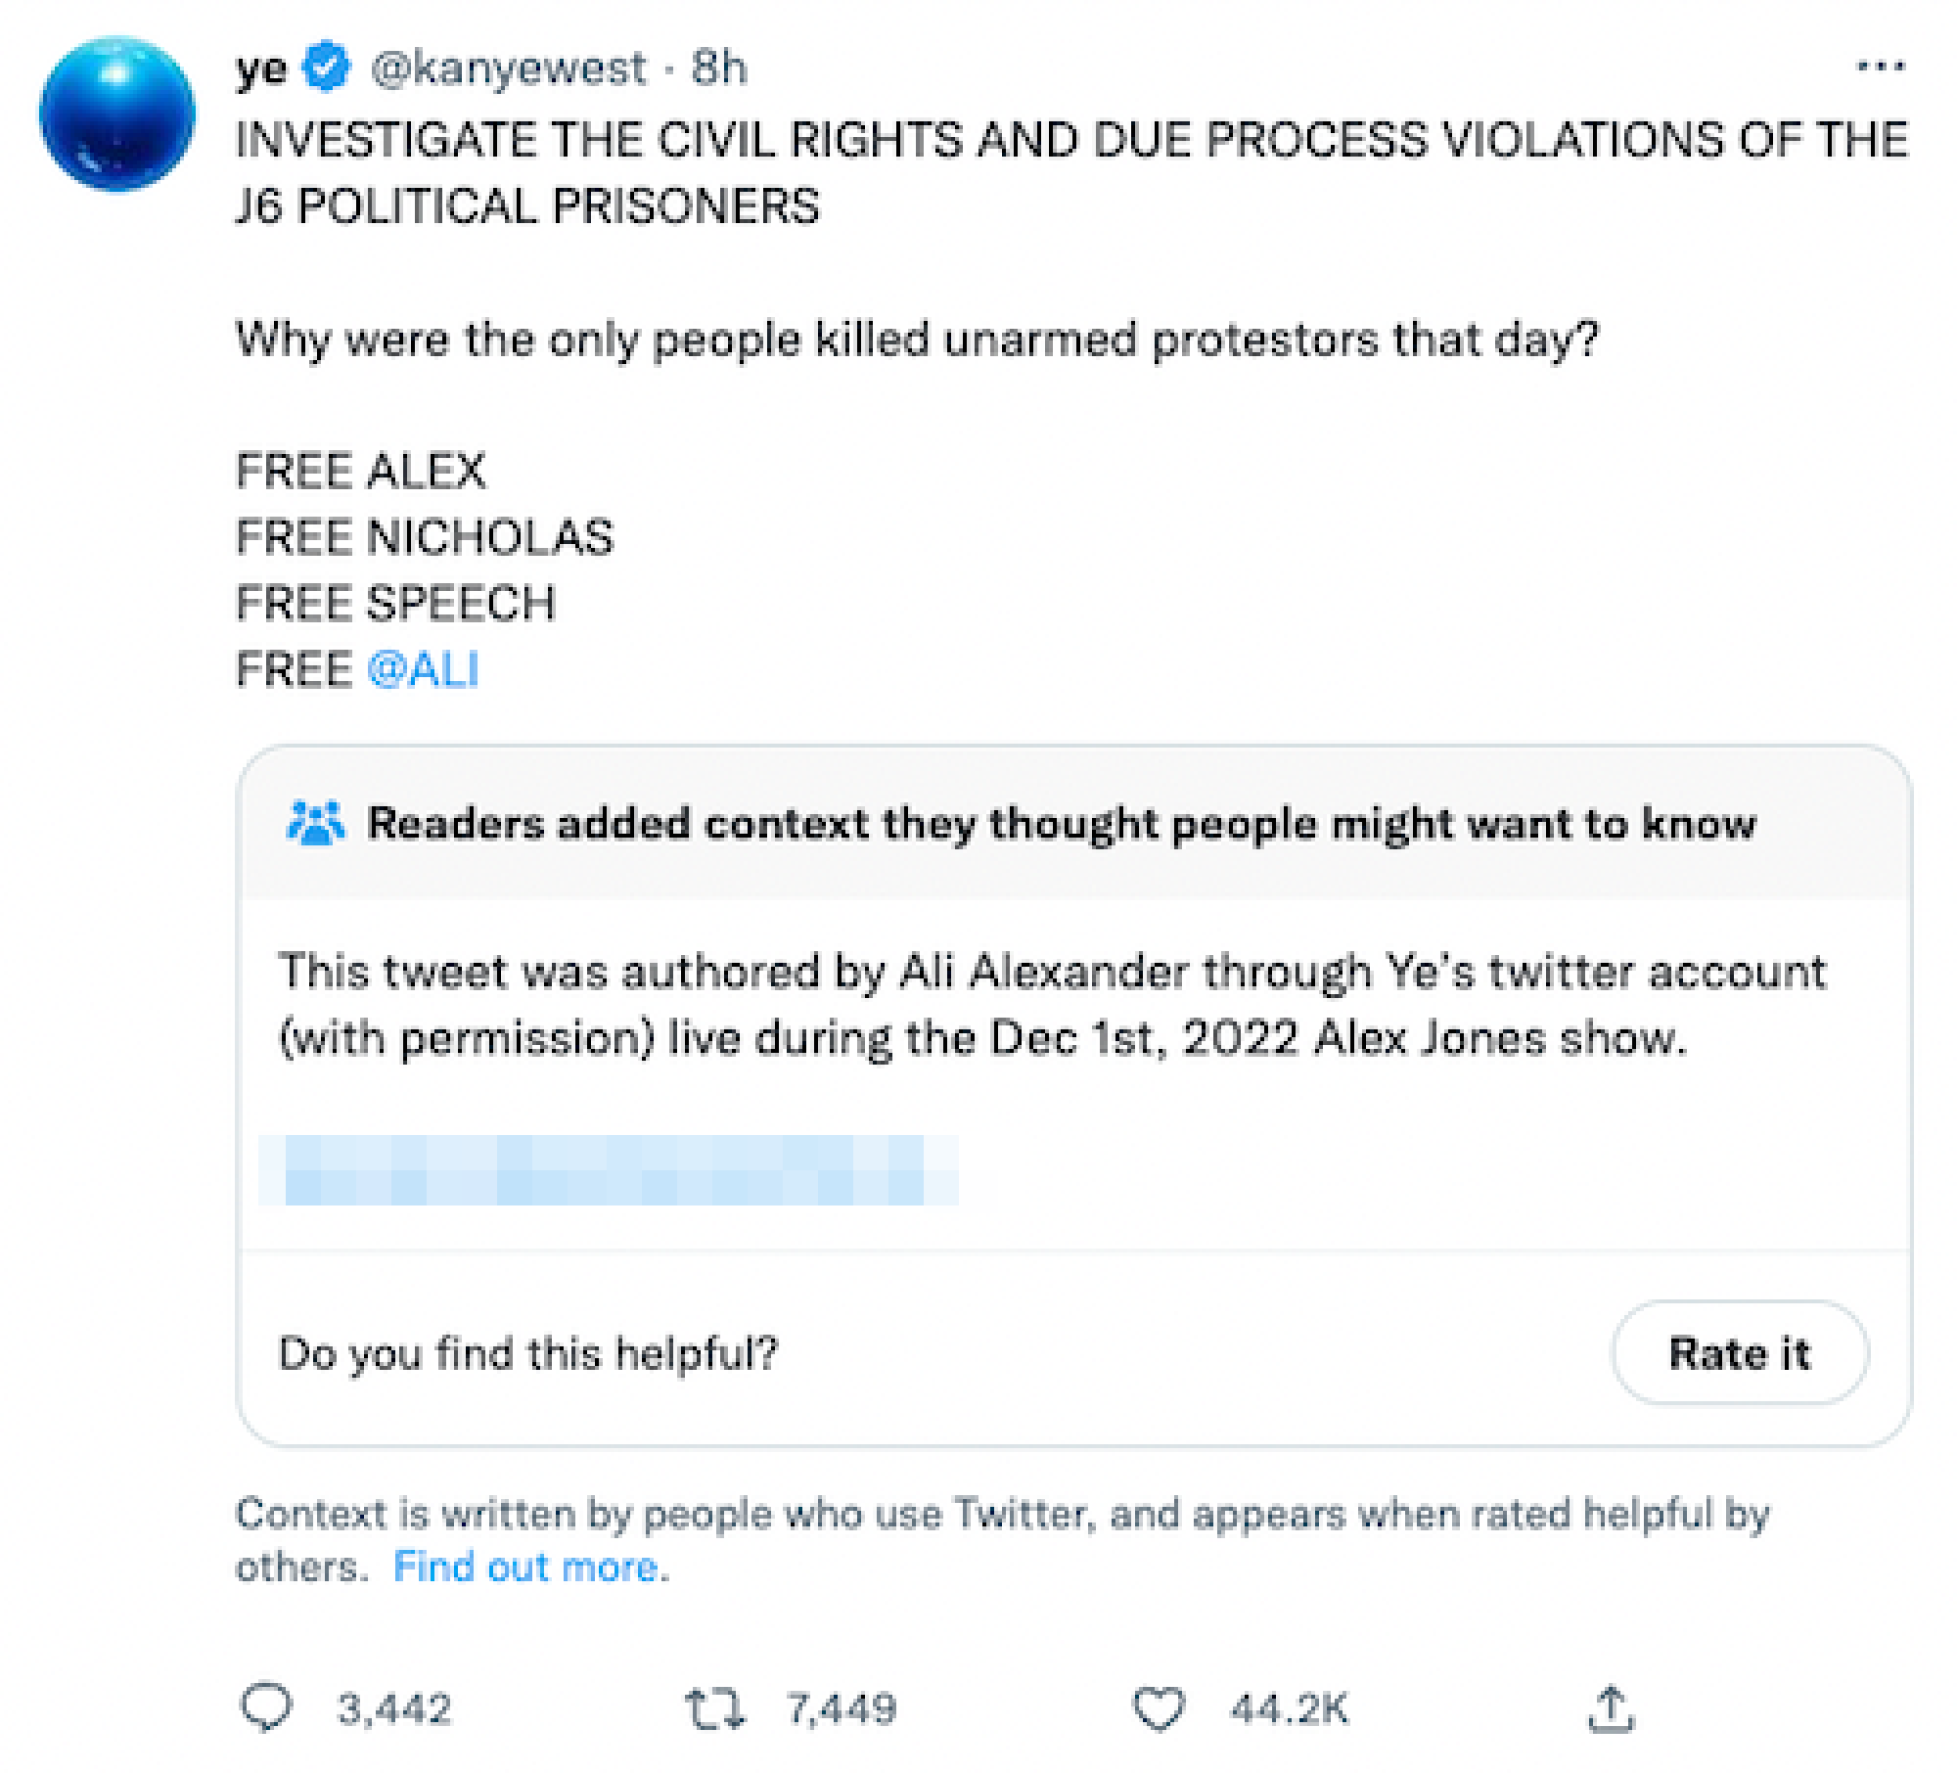Like the tweet with the heart icon
Image resolution: width=1957 pixels, height=1773 pixels.
[1159, 1707]
